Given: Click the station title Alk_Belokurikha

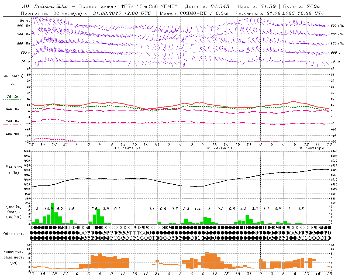Looking at the screenshot, I should 45,6.
